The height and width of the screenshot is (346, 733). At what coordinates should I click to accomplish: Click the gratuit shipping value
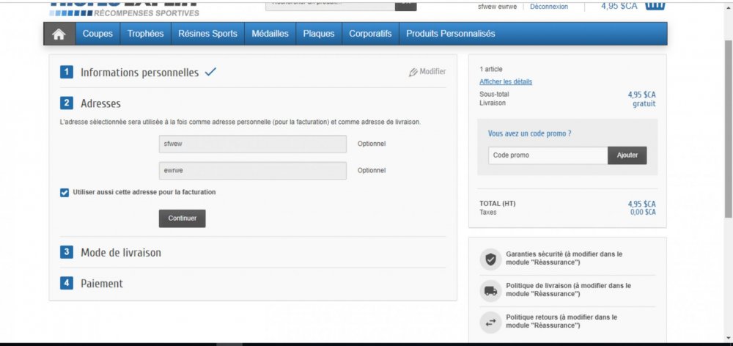[644, 104]
